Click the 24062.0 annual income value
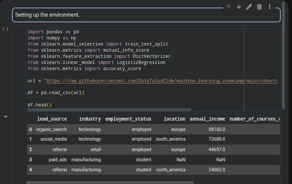This screenshot has height=184, width=292. (x=217, y=170)
